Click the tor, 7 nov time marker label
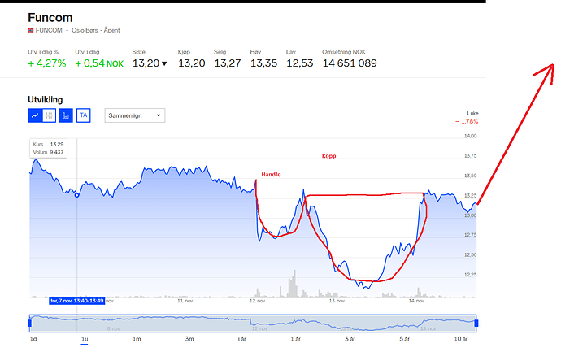Viewport: 561px width, 352px height. 77,301
